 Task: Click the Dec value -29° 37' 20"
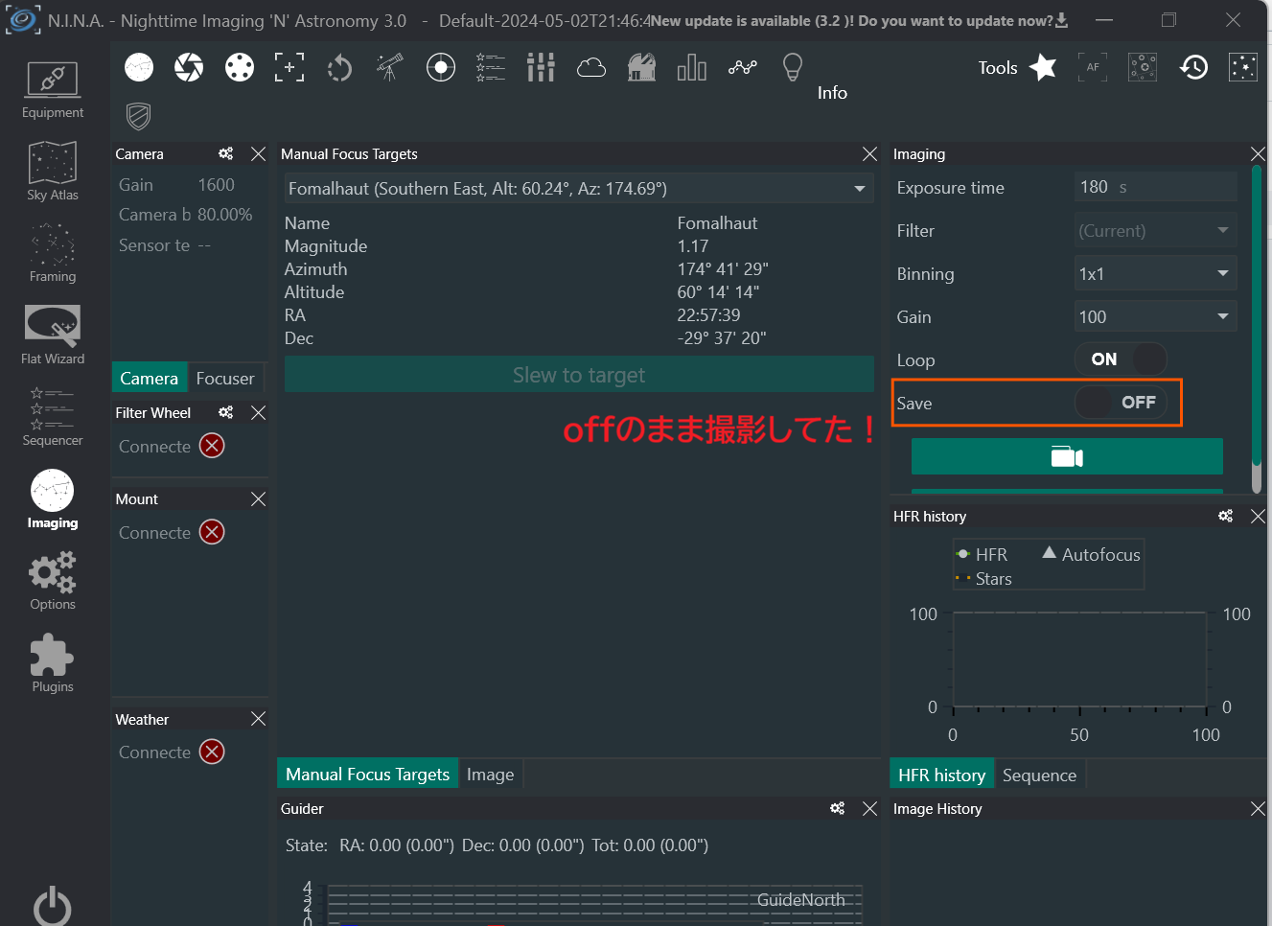tap(722, 337)
